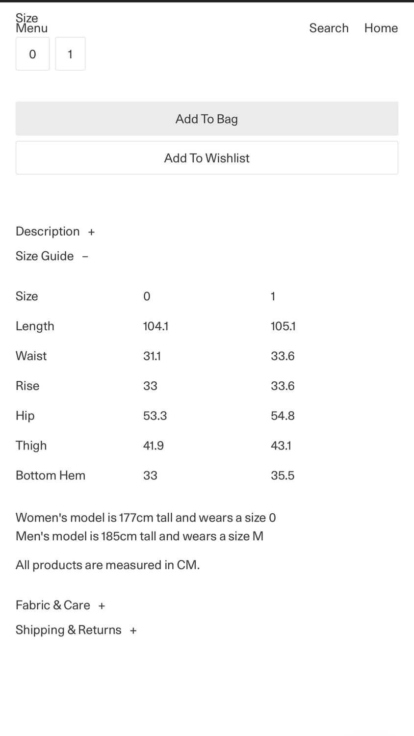Add the item to your bag
Viewport: 414px width, 736px height.
pyautogui.click(x=207, y=118)
